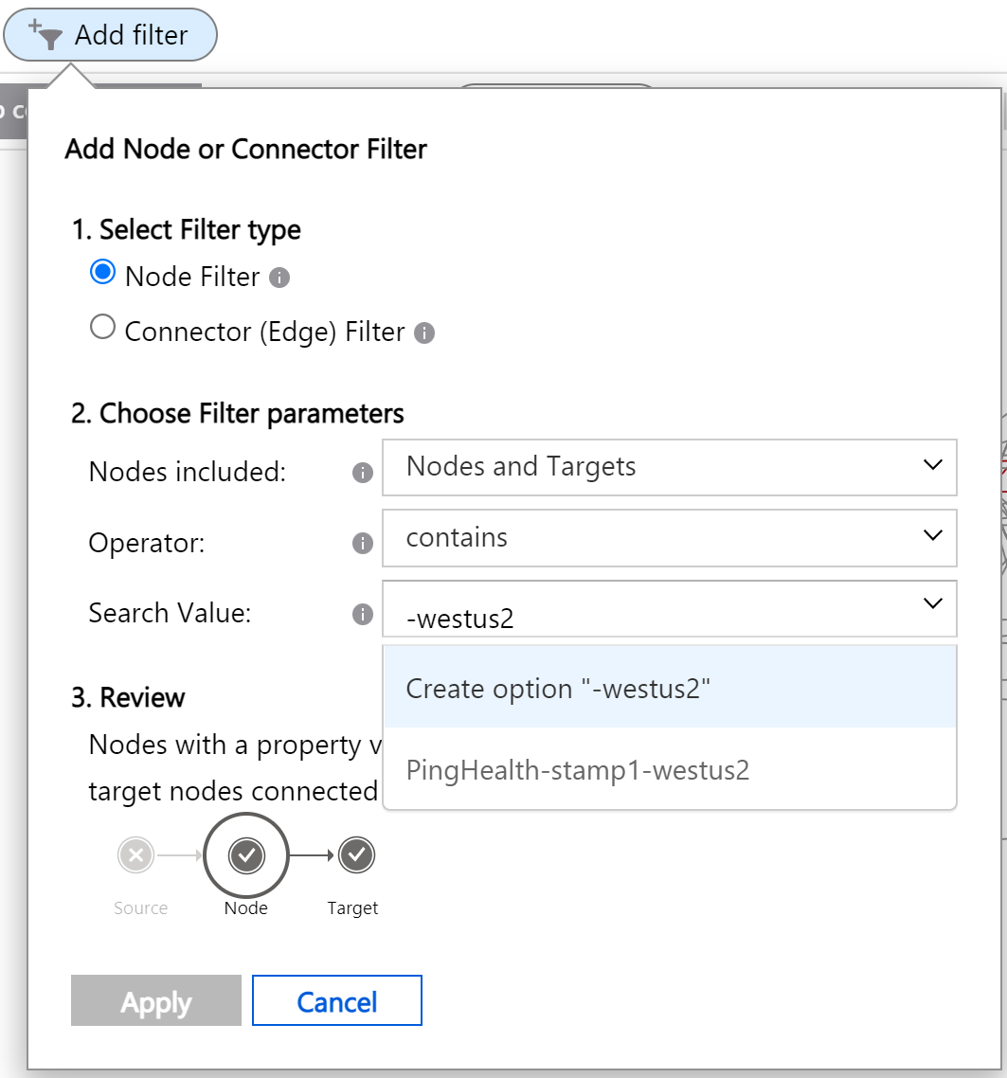This screenshot has height=1078, width=1007.
Task: Click the Source X circle icon
Action: tap(135, 856)
